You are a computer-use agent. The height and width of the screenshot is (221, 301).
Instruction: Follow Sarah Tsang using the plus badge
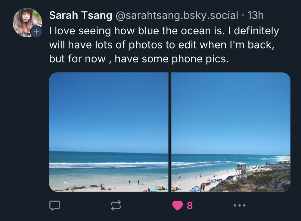pyautogui.click(x=36, y=32)
